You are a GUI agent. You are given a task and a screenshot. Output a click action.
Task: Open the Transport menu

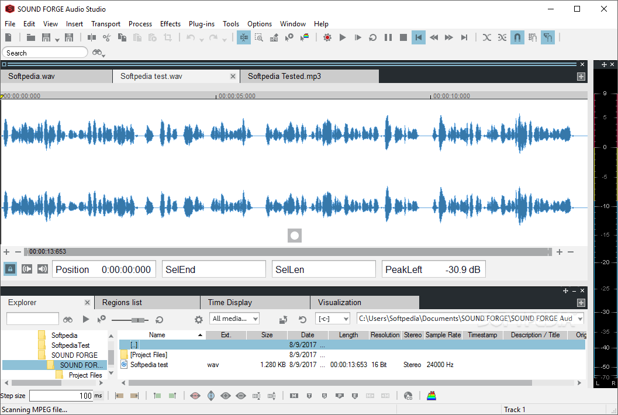(x=106, y=23)
